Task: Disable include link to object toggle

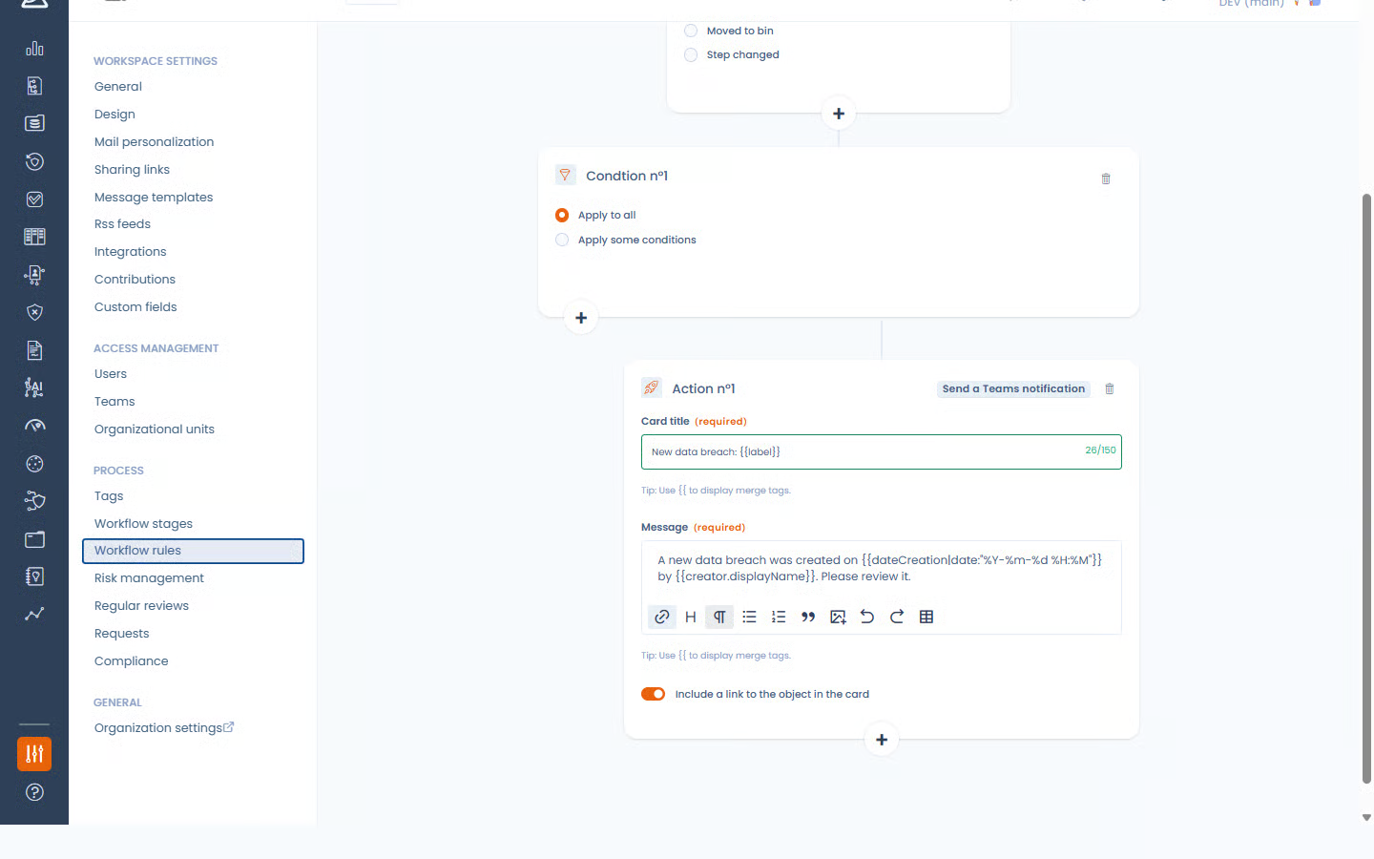Action: click(x=653, y=694)
